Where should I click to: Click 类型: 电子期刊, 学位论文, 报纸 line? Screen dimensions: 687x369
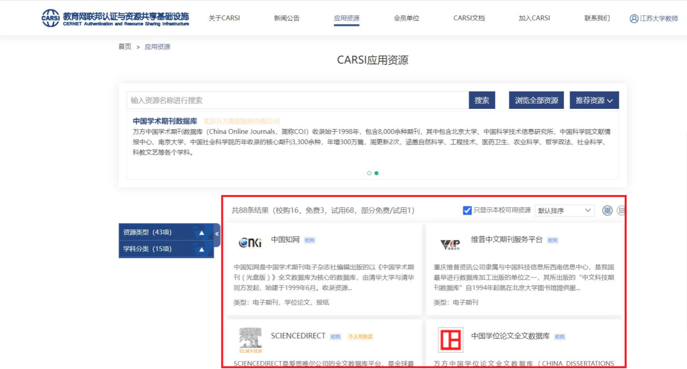click(x=282, y=302)
